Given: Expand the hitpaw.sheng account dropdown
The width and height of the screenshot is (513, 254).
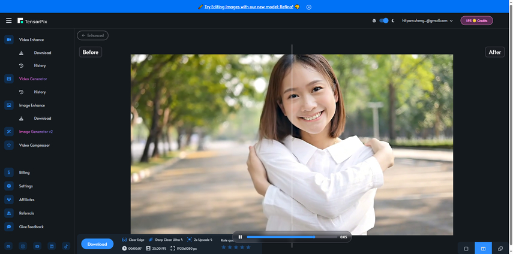Looking at the screenshot, I should (427, 20).
